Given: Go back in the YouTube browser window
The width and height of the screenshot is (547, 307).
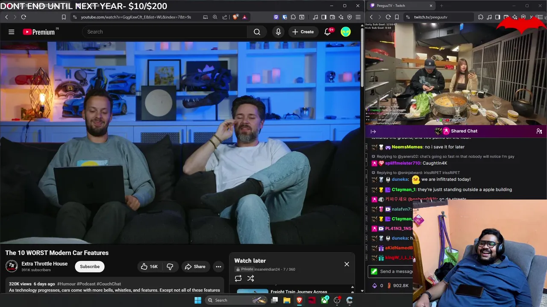Looking at the screenshot, I should tap(6, 17).
